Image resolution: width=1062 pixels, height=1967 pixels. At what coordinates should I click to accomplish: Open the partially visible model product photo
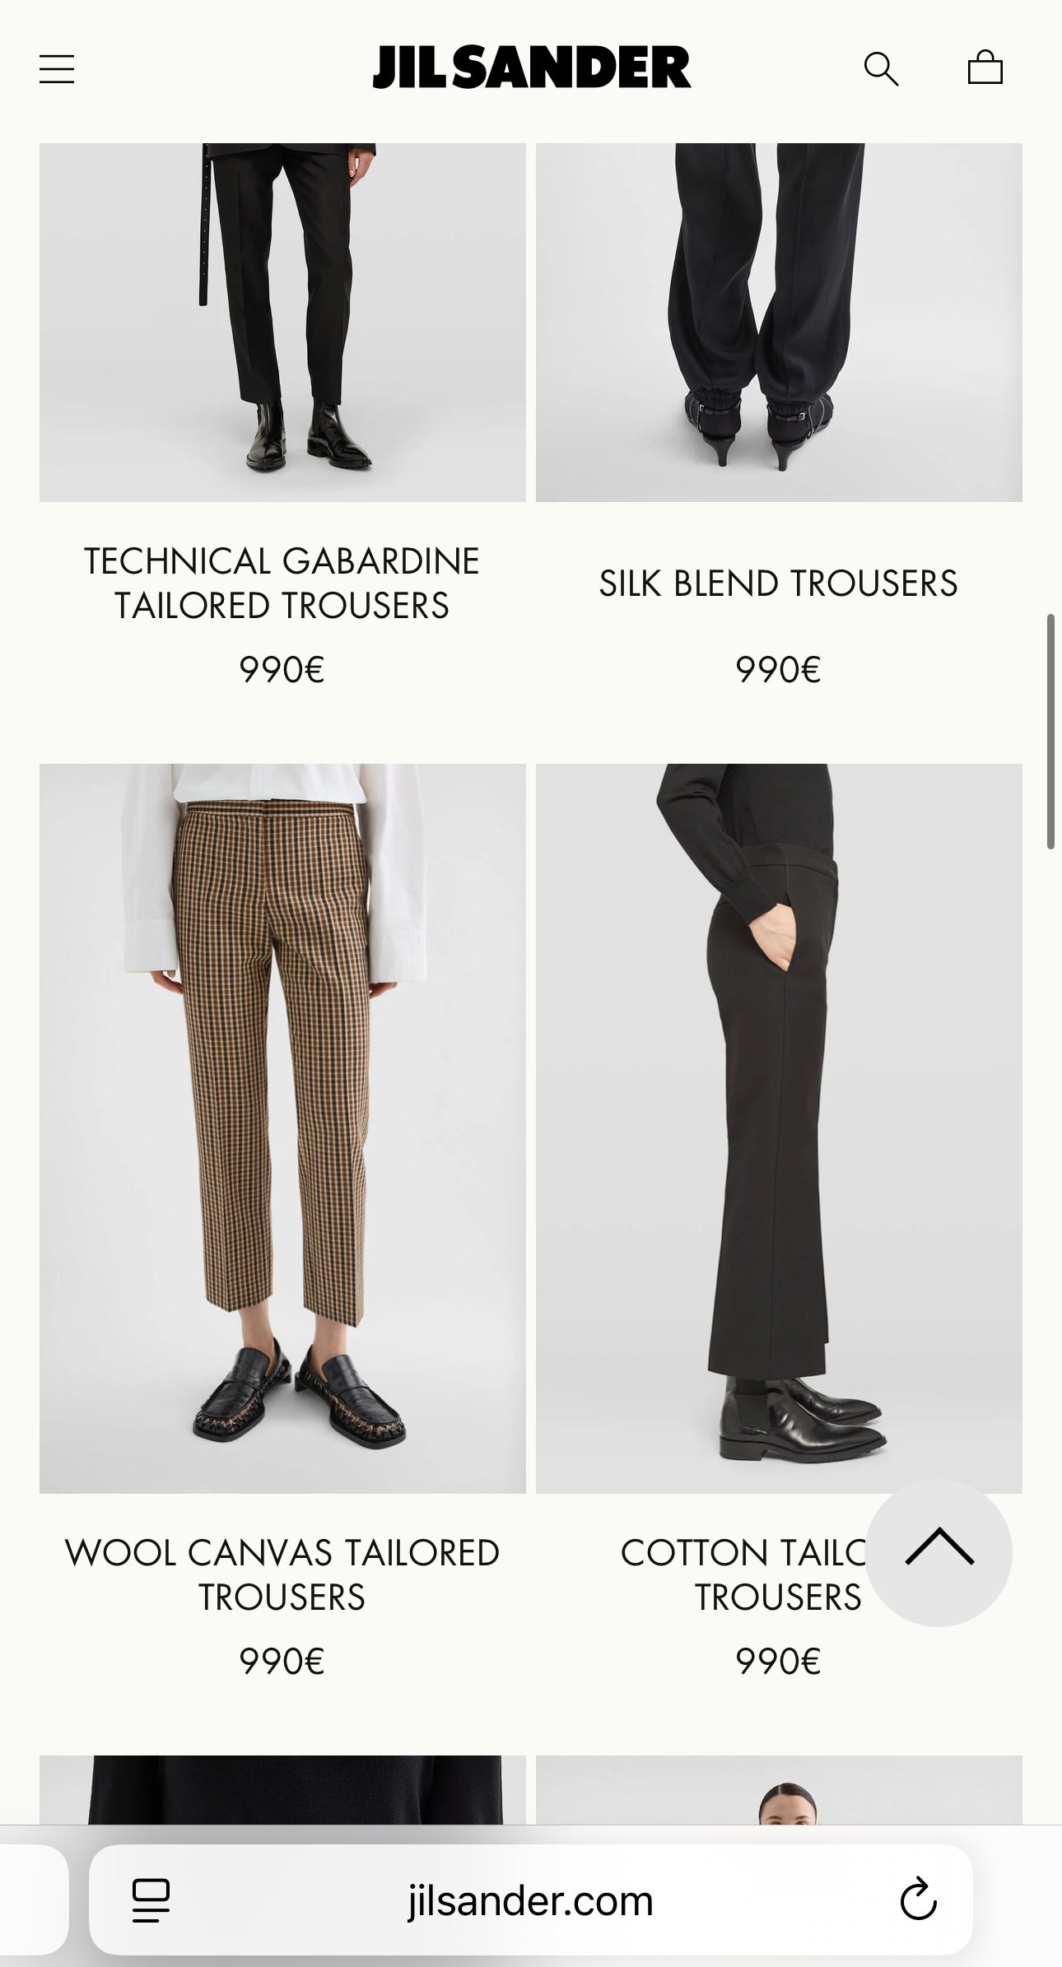point(779,1790)
